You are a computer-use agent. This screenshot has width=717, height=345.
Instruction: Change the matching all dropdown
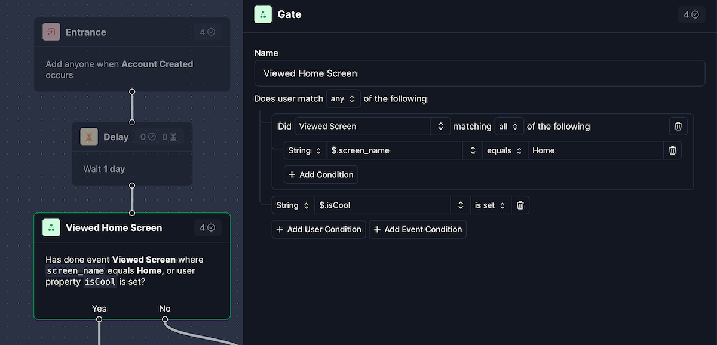tap(509, 126)
